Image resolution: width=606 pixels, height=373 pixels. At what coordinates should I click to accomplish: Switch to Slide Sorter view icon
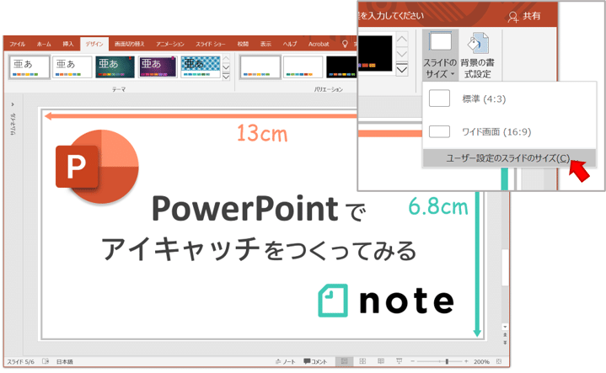tap(362, 361)
